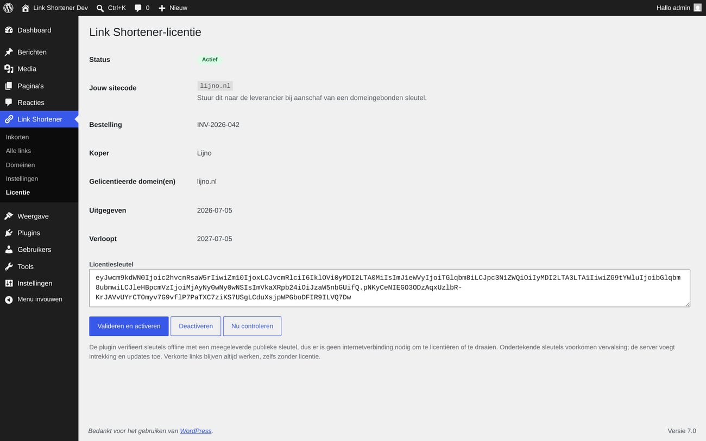This screenshot has height=441, width=706.
Task: Open the Domeinen submenu item
Action: click(20, 165)
